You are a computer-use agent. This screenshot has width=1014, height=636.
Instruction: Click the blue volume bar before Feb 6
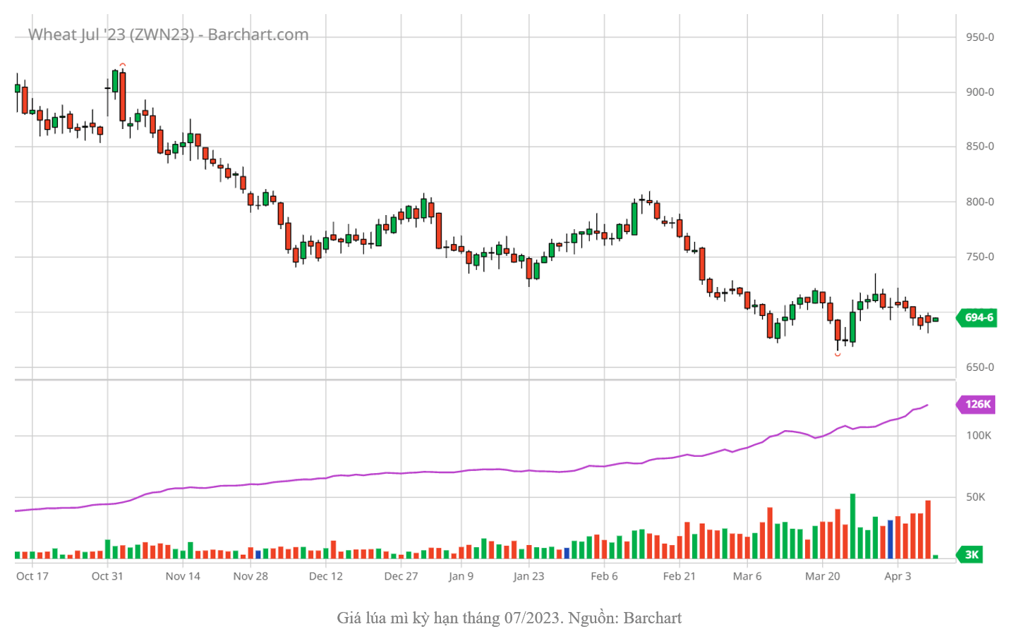[567, 554]
